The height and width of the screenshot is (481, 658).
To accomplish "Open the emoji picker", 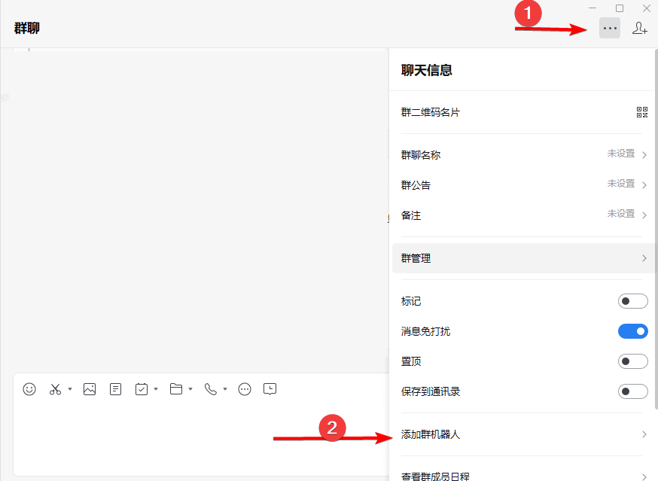I will point(29,389).
